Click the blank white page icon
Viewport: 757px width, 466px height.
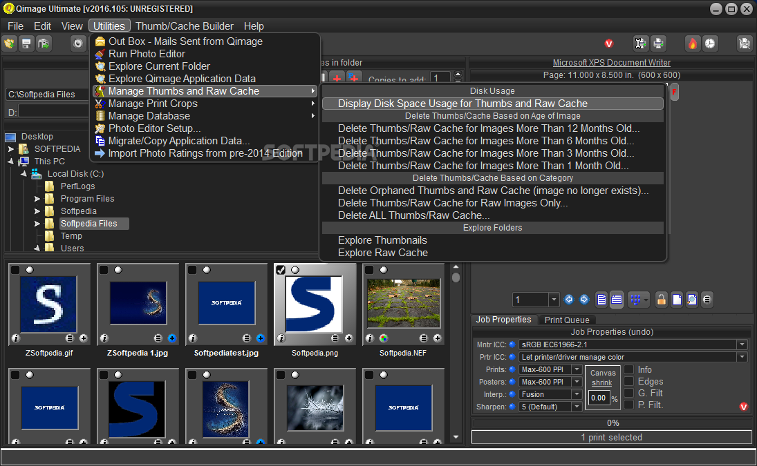point(677,300)
